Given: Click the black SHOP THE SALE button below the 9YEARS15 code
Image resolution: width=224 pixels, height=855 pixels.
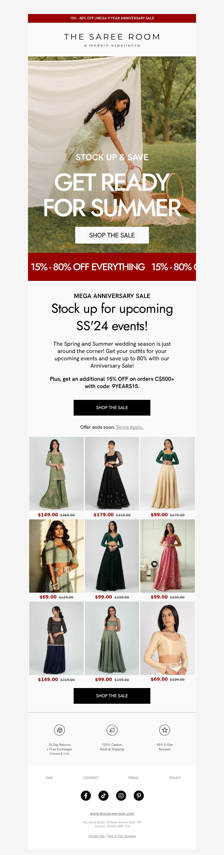Looking at the screenshot, I should click(112, 408).
